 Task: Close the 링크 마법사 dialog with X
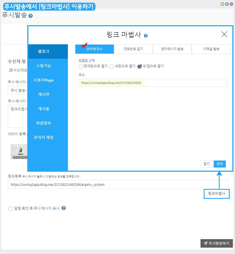pos(224,34)
